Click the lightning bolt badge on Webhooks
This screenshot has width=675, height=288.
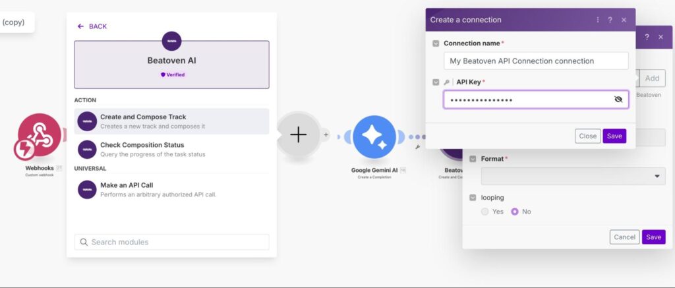click(x=24, y=150)
